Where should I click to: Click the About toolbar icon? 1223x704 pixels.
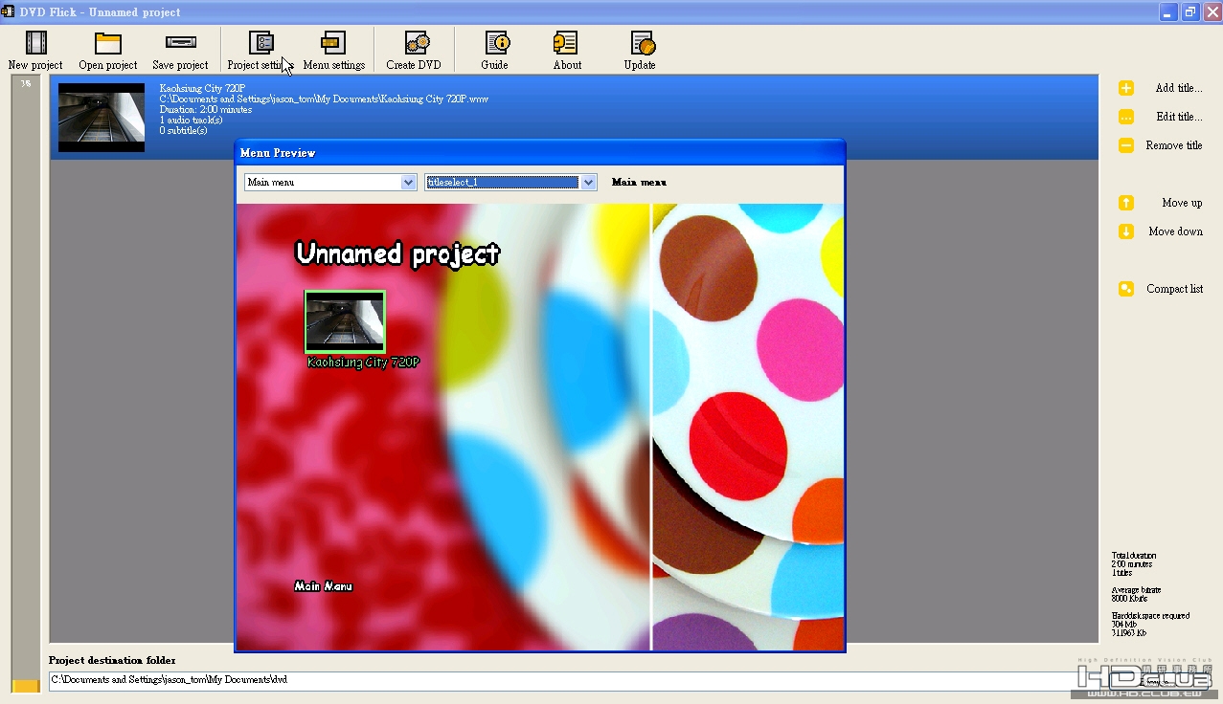point(566,43)
